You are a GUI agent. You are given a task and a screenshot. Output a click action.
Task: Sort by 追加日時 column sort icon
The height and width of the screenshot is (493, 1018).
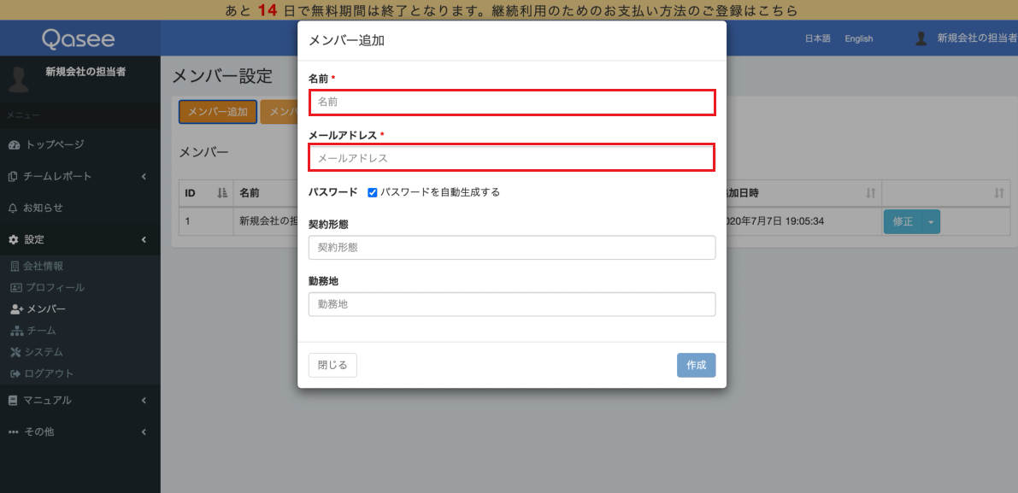(871, 193)
